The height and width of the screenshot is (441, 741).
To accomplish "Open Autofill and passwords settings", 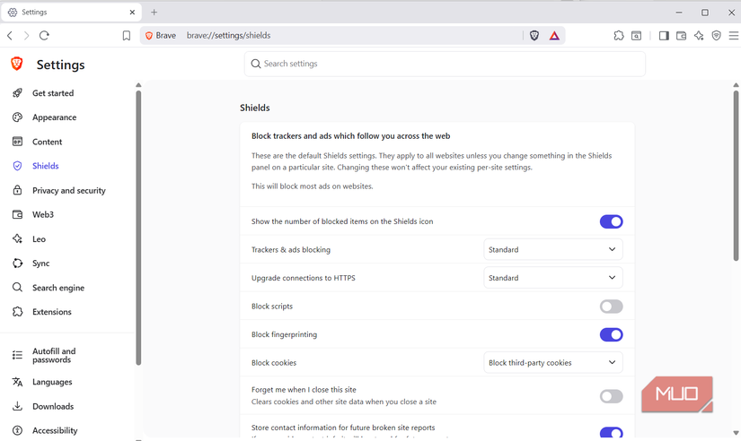I will [x=54, y=355].
